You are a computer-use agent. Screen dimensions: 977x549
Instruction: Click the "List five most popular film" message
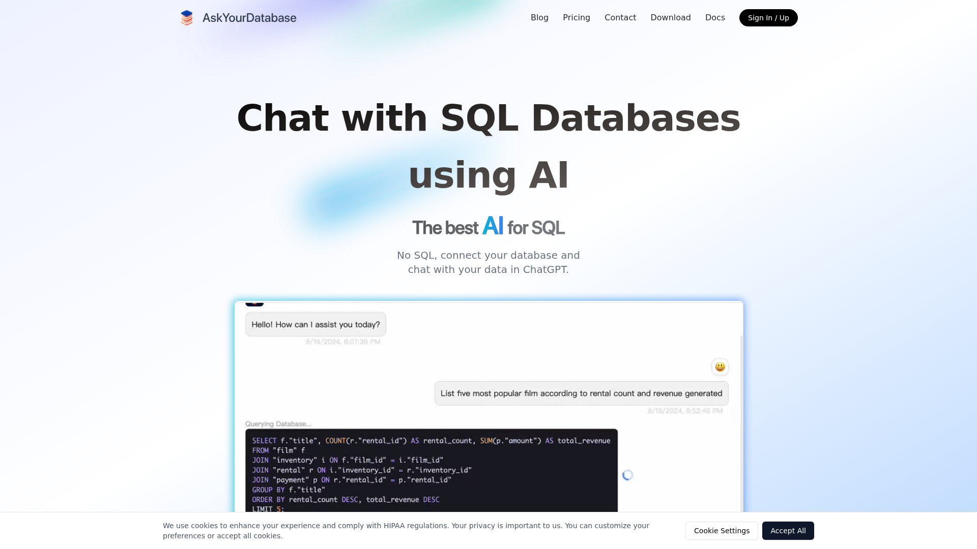pos(581,393)
